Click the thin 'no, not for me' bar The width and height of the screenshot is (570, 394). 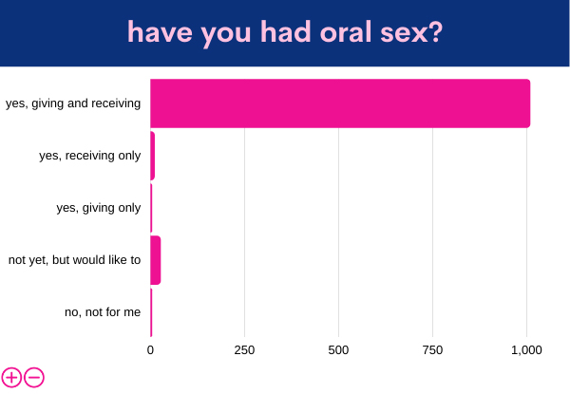point(151,312)
